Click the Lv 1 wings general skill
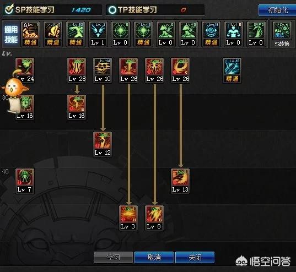Image resolution: width=296 pixels, height=272 pixels. 98,34
